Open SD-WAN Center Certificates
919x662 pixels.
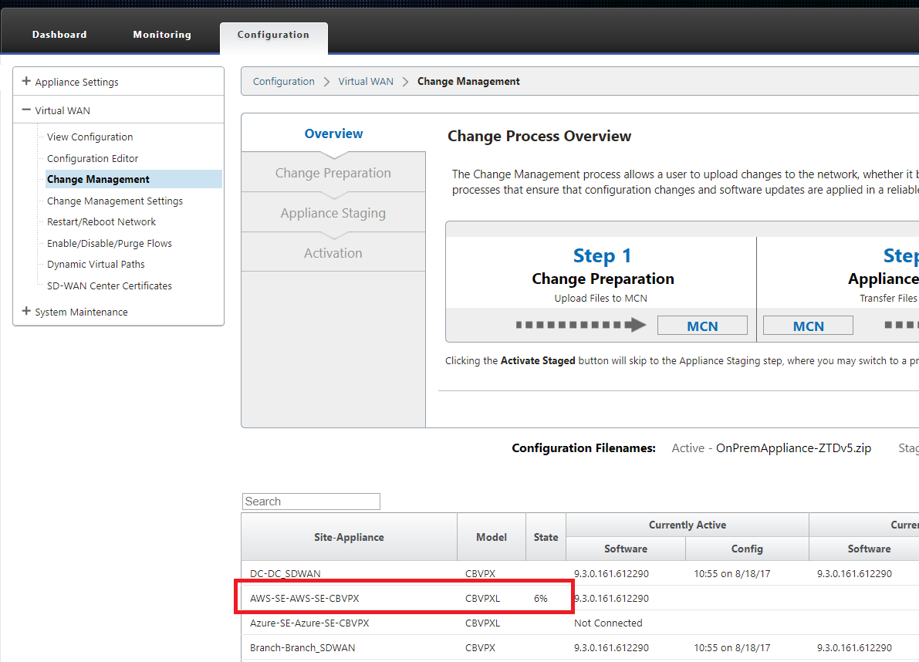110,286
